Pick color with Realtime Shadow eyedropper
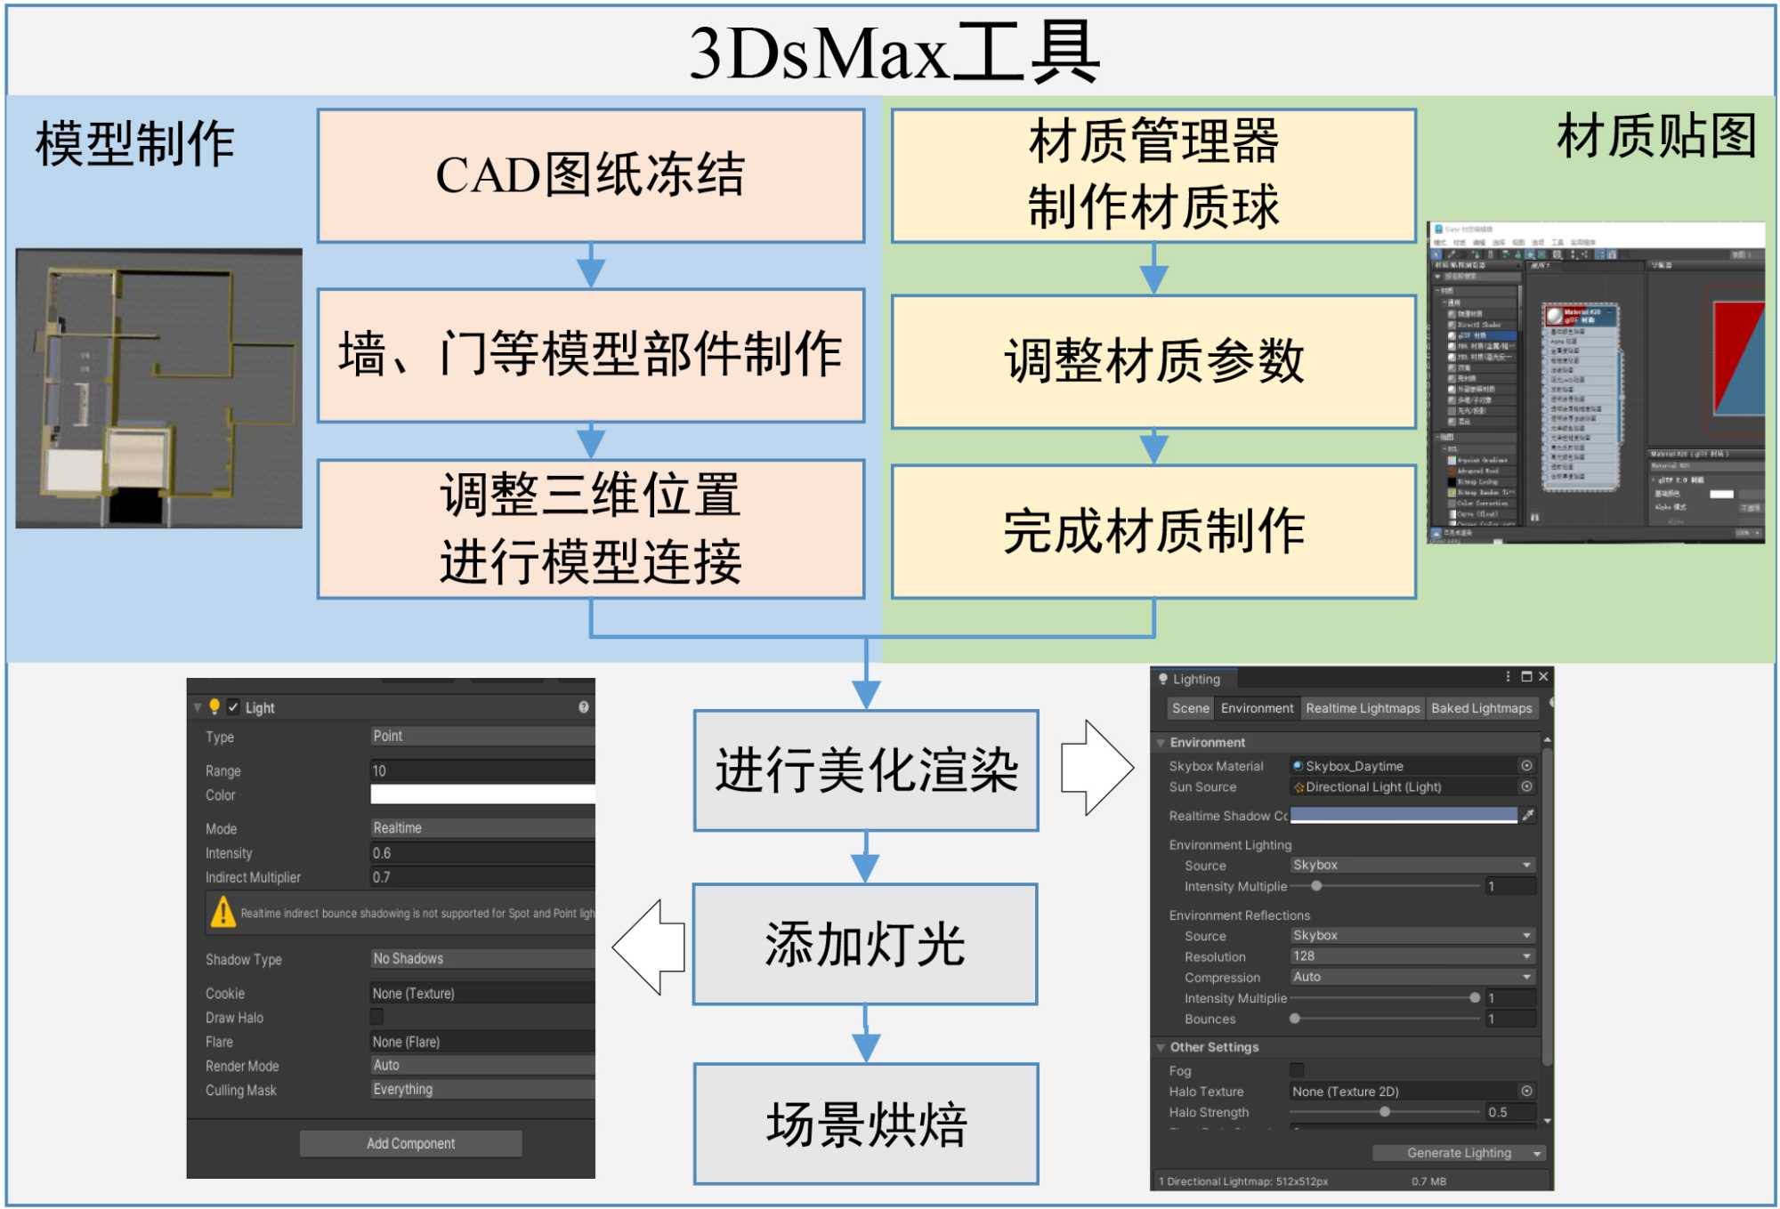 tap(1528, 815)
